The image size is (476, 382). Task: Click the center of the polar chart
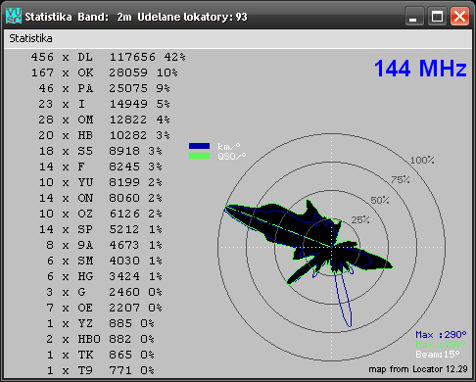(x=331, y=247)
